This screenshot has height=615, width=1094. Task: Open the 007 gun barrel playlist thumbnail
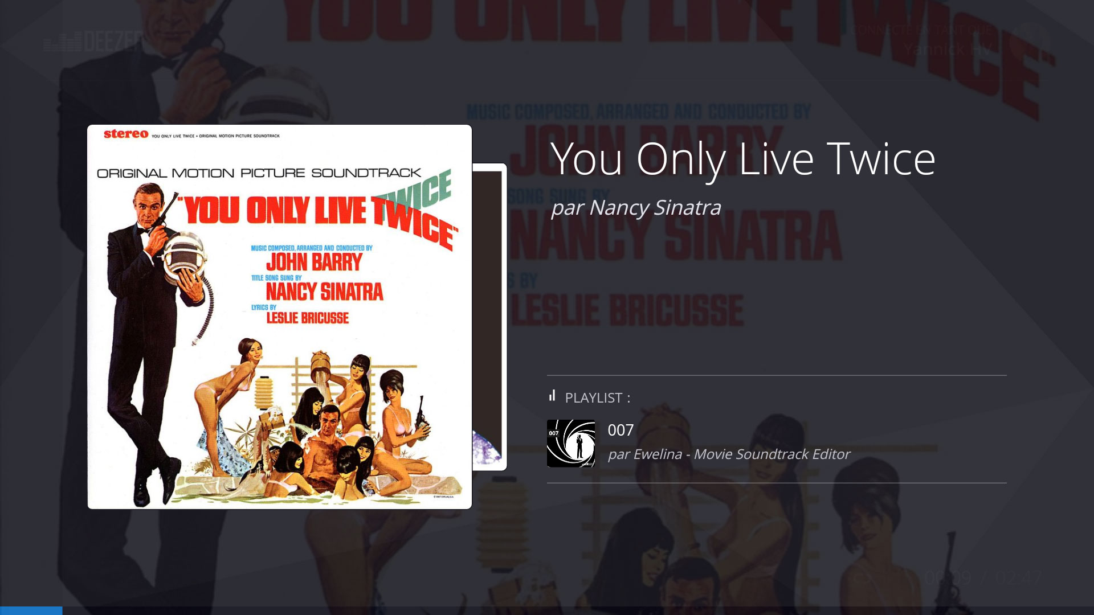pyautogui.click(x=571, y=444)
